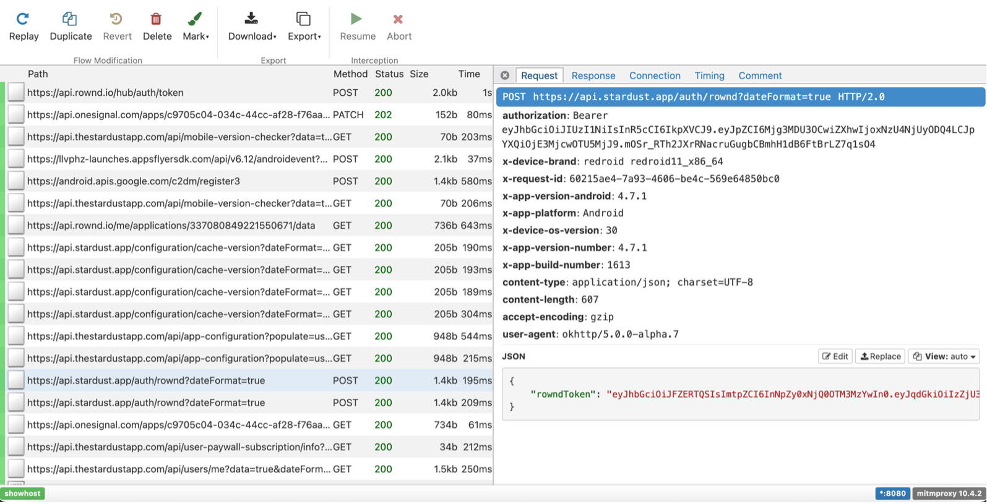This screenshot has height=504, width=987.
Task: Tick checkbox beside android.apis.google.com register3 row
Action: pyautogui.click(x=16, y=181)
